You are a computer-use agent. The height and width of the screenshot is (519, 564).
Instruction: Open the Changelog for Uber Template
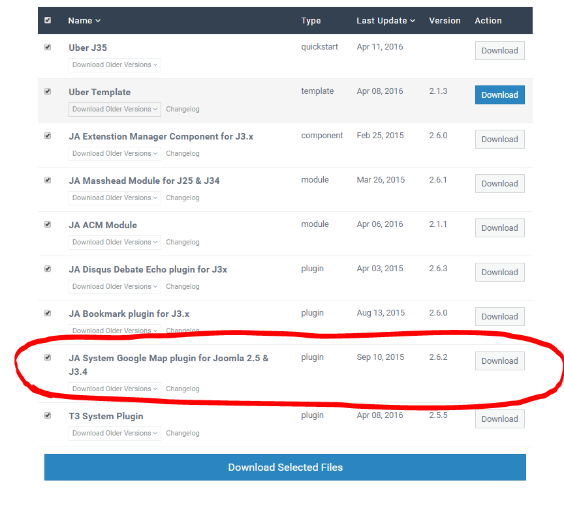tap(182, 109)
